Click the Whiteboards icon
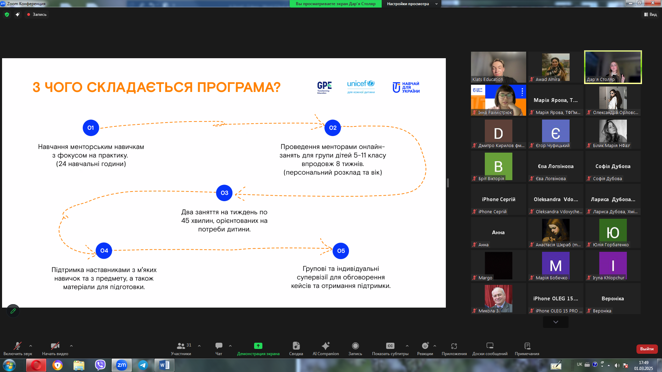This screenshot has width=662, height=372. click(490, 346)
